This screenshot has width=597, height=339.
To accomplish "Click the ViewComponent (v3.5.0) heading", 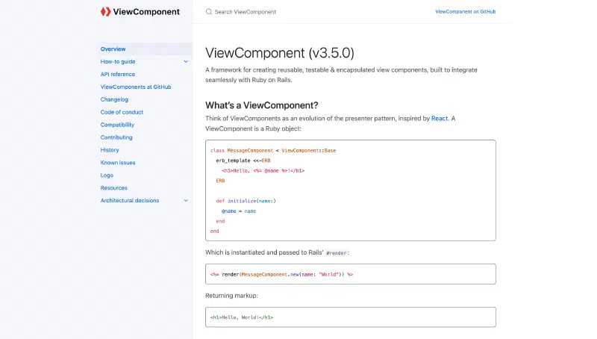I will (x=280, y=53).
